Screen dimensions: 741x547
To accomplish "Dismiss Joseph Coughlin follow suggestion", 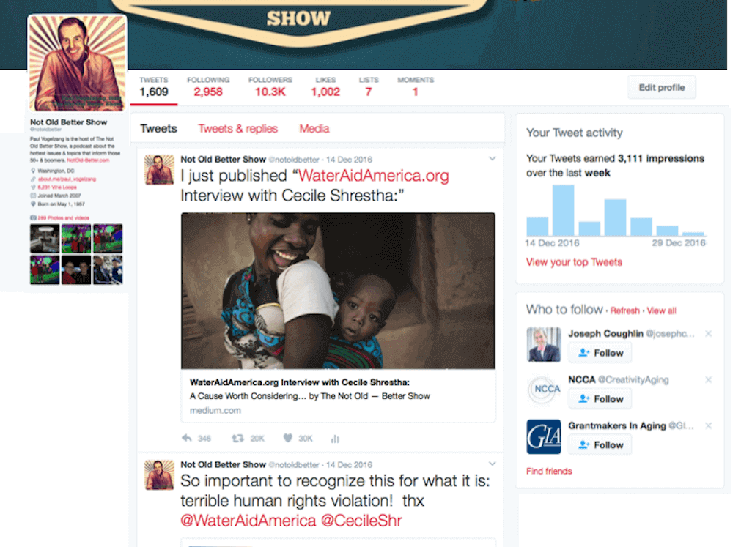I will click(x=709, y=334).
